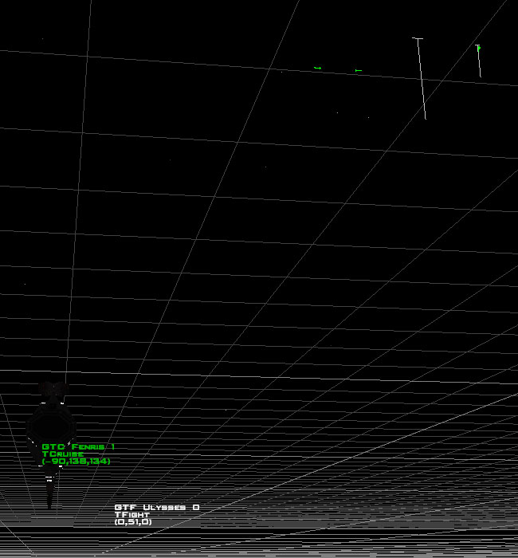
Task: Select the green ship marker nearest the tall white stalk
Action: 359,70
